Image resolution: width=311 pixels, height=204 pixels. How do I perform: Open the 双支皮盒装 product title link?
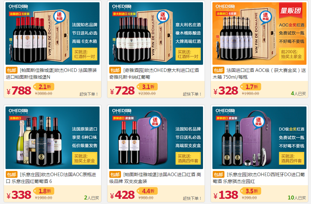tap(155, 178)
